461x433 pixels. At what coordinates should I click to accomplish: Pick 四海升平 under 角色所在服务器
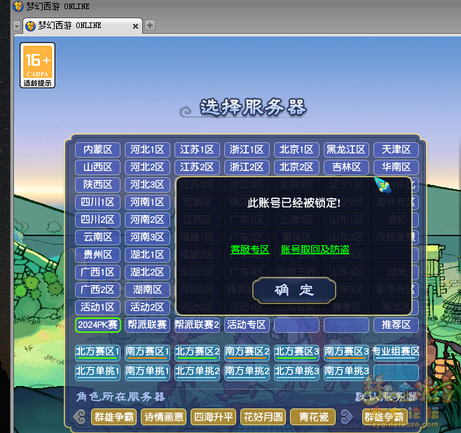click(x=214, y=417)
